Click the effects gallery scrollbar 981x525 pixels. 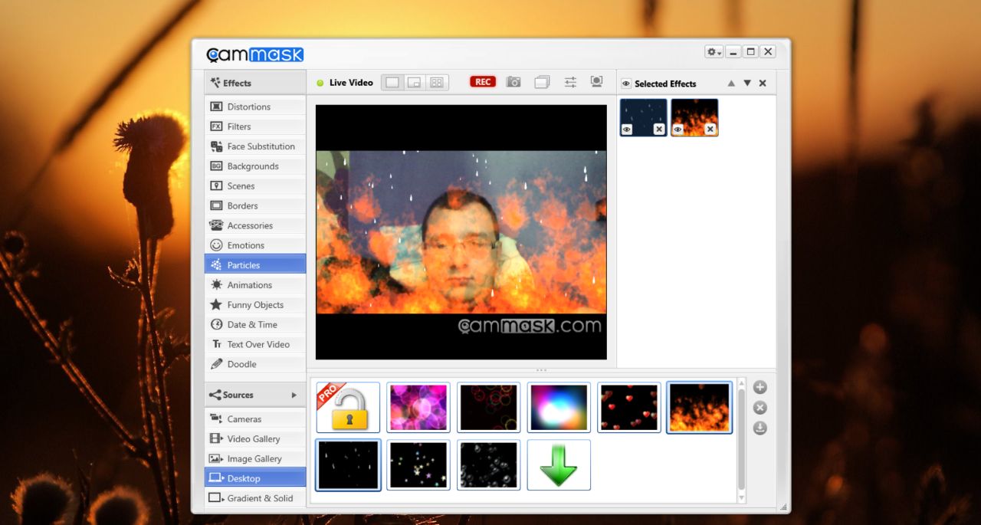pos(740,441)
